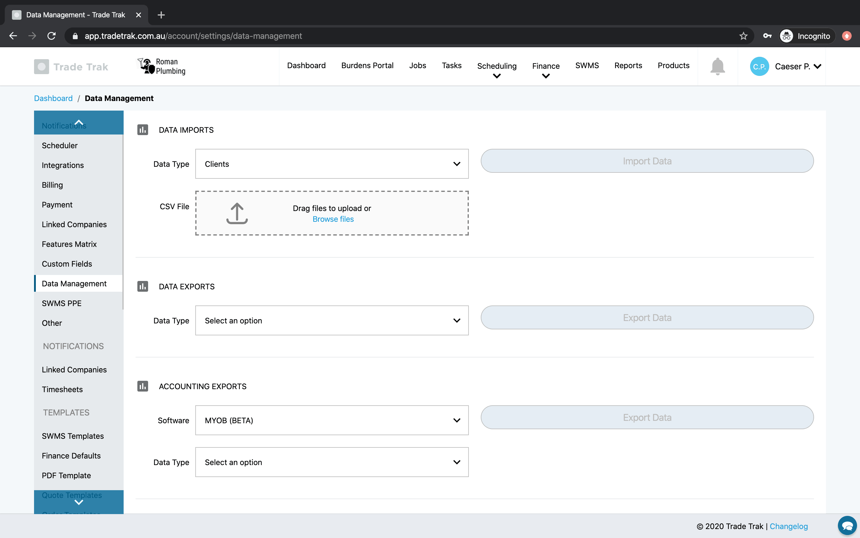
Task: Open the Accounting Exports Data Type dropdown
Action: pos(332,462)
